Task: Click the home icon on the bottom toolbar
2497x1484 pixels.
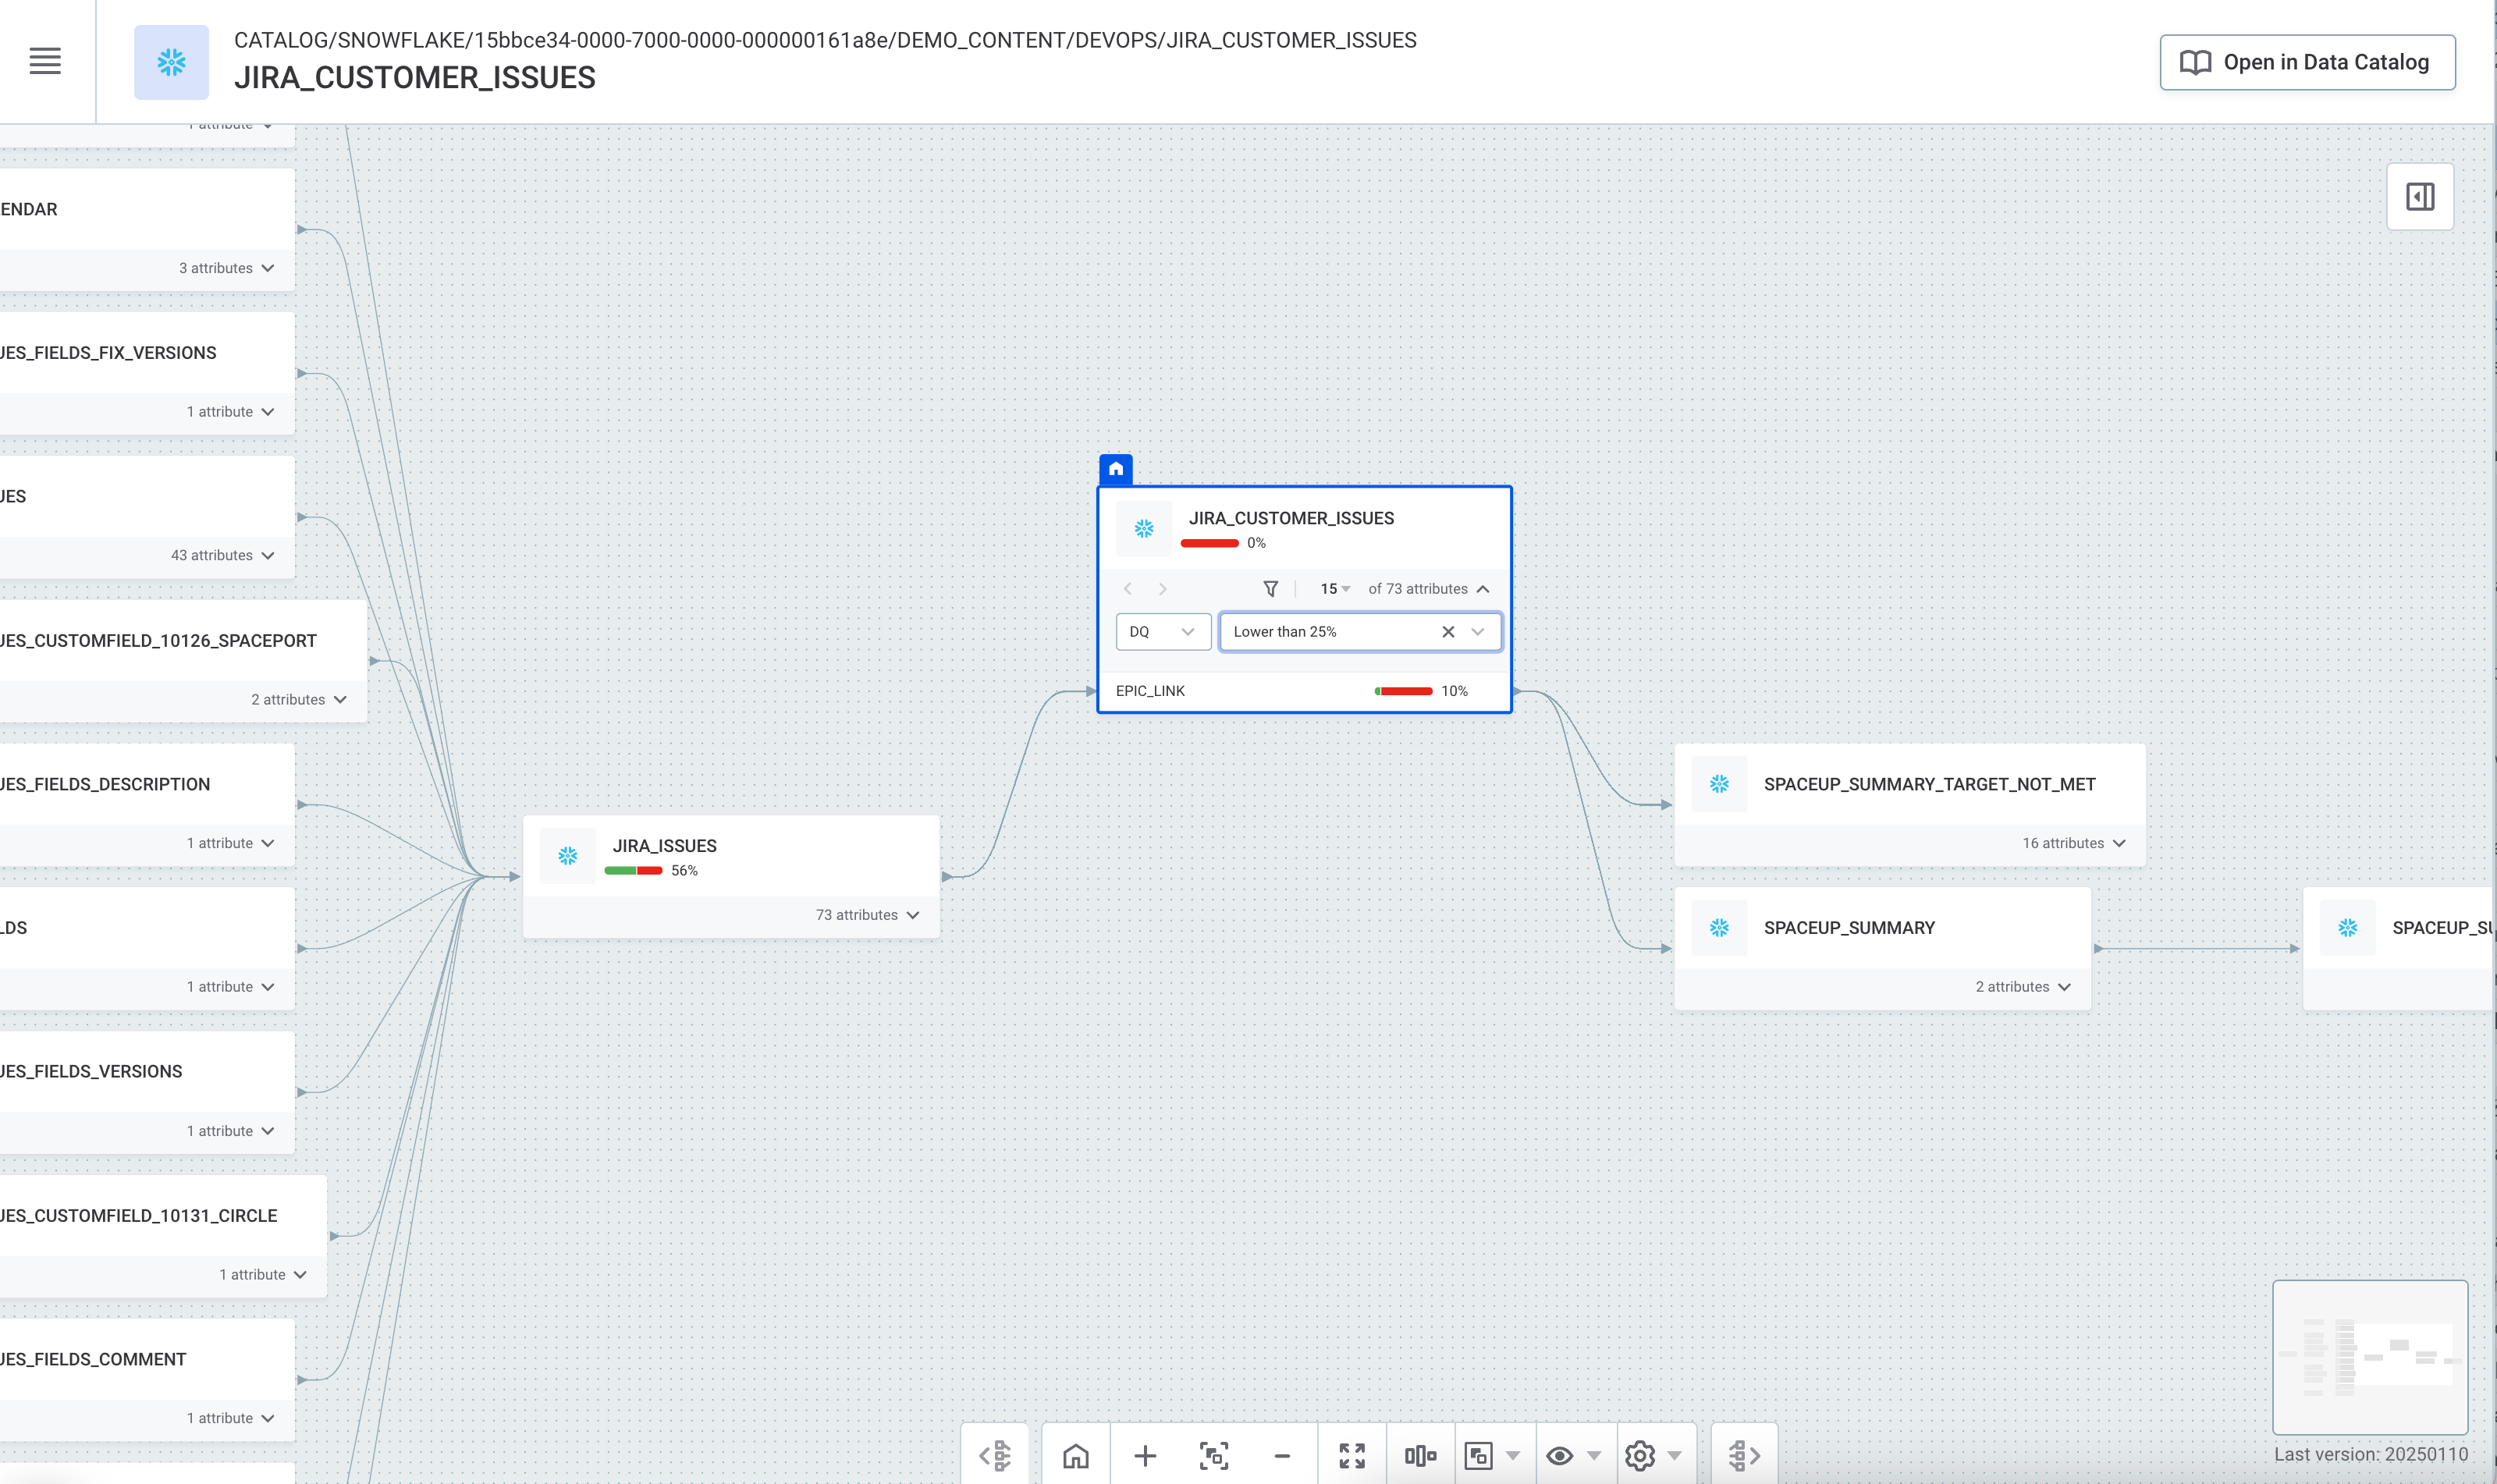Action: point(1077,1455)
